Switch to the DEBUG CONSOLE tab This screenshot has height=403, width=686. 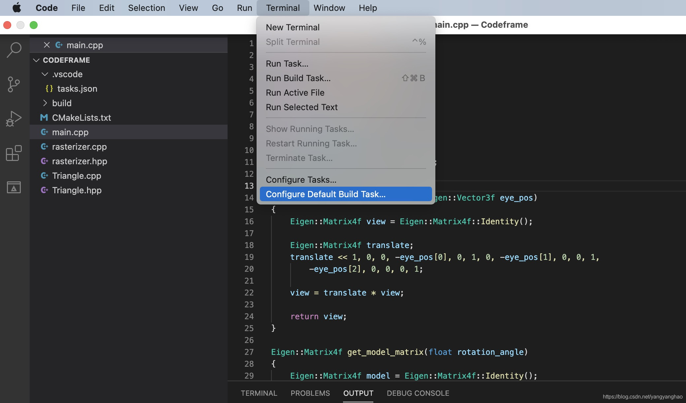coord(418,393)
